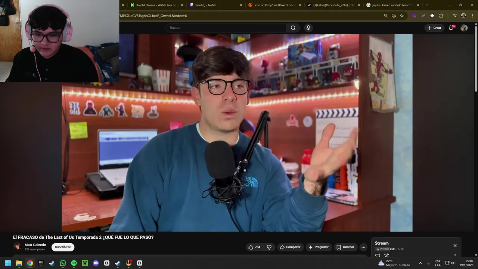Open File Explorer from taskbar
The width and height of the screenshot is (478, 269).
click(19, 263)
